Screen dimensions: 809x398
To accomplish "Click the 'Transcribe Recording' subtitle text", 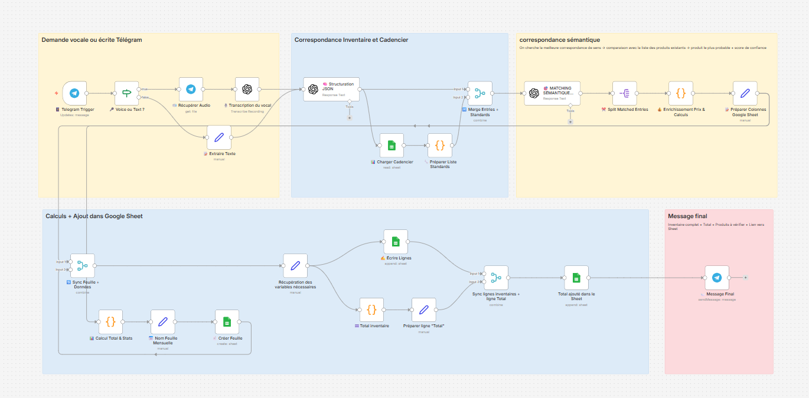I will [x=247, y=111].
